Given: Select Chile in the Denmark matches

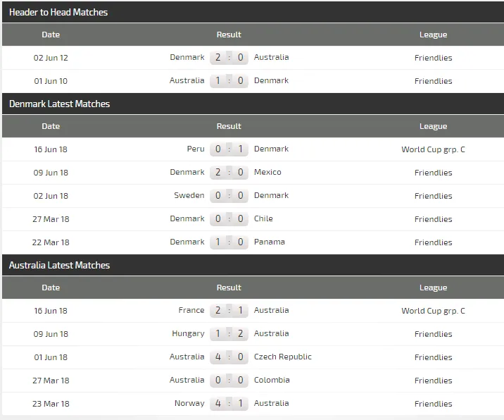Looking at the screenshot, I should point(263,219).
